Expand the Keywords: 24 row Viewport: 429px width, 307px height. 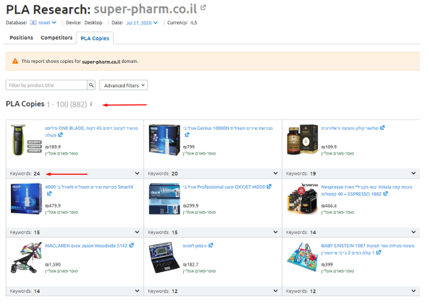[x=137, y=173]
